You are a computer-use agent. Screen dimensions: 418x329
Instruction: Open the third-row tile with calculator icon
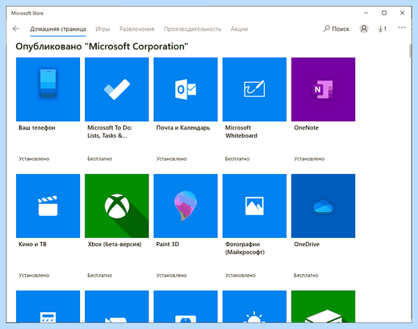coord(48,306)
